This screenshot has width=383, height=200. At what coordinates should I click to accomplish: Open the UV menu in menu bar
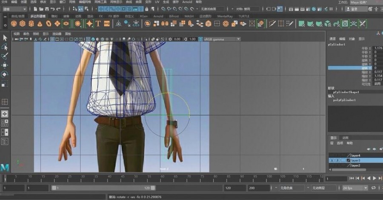tap(157, 2)
